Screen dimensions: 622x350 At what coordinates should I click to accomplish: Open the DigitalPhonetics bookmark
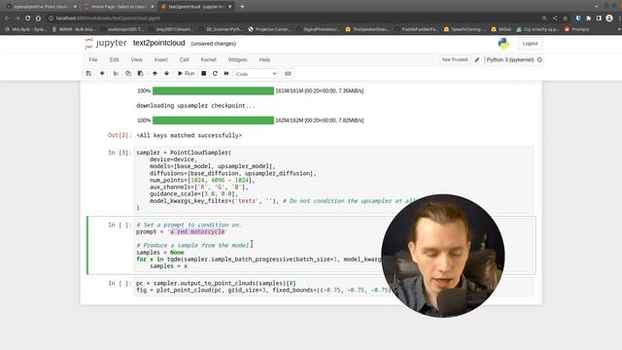319,29
